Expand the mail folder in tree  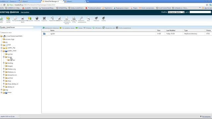1,45
